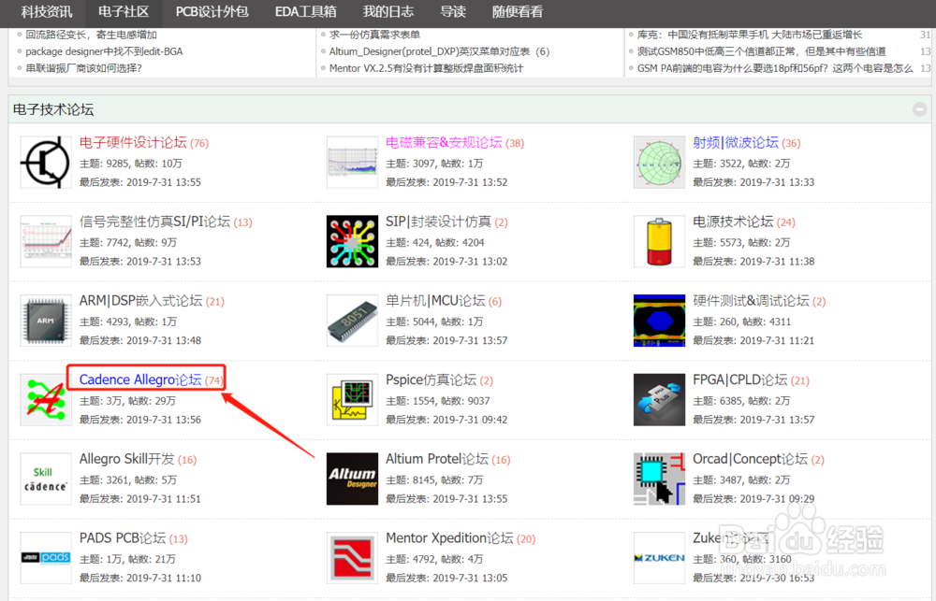The height and width of the screenshot is (601, 936).
Task: Open the thread 串联谐振厂商该如何选择?
Action: pos(83,68)
